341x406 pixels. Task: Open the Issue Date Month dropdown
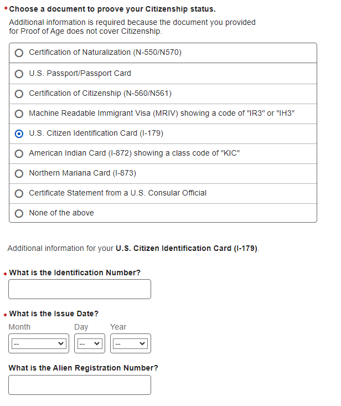(x=38, y=344)
